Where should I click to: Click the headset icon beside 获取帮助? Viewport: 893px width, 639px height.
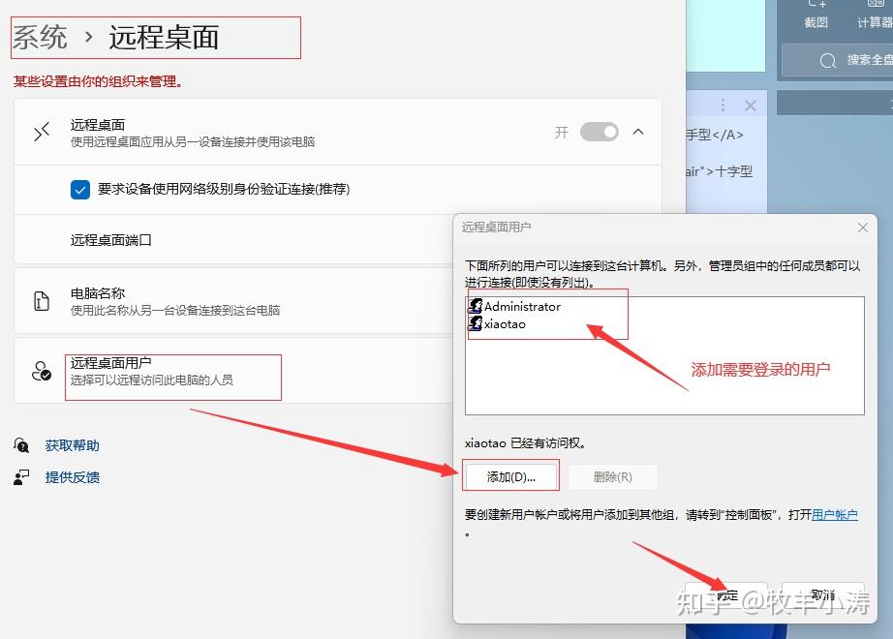[21, 444]
